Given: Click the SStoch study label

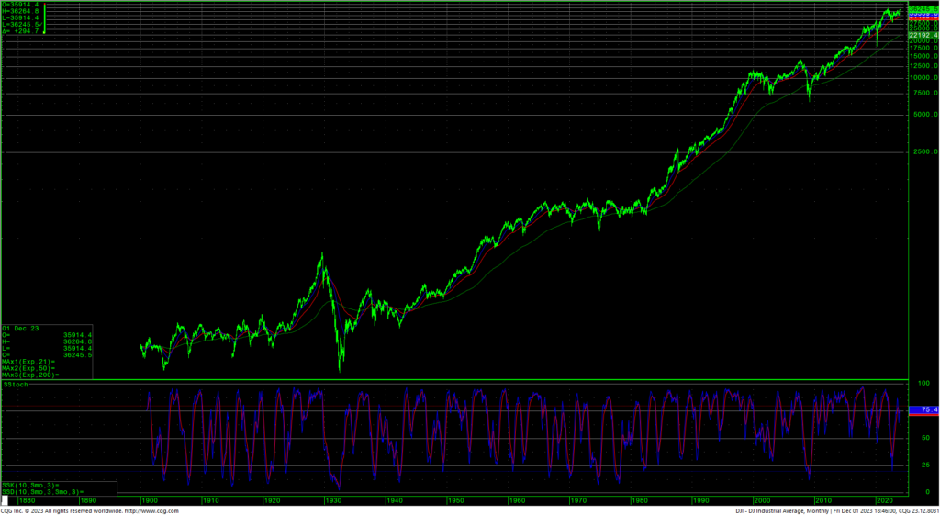Looking at the screenshot, I should coord(15,385).
